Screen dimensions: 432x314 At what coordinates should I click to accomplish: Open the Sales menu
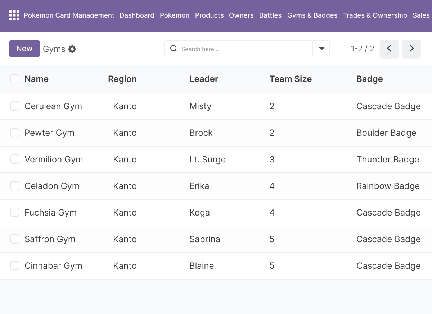tap(421, 15)
